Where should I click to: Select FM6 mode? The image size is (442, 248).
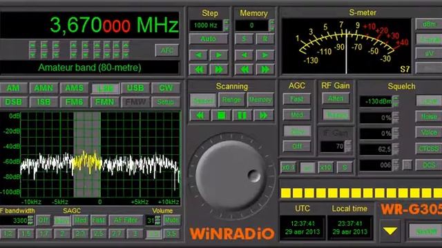(x=75, y=102)
